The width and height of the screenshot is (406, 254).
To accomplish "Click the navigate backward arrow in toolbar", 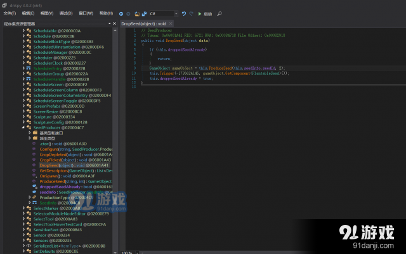I will 121,14.
